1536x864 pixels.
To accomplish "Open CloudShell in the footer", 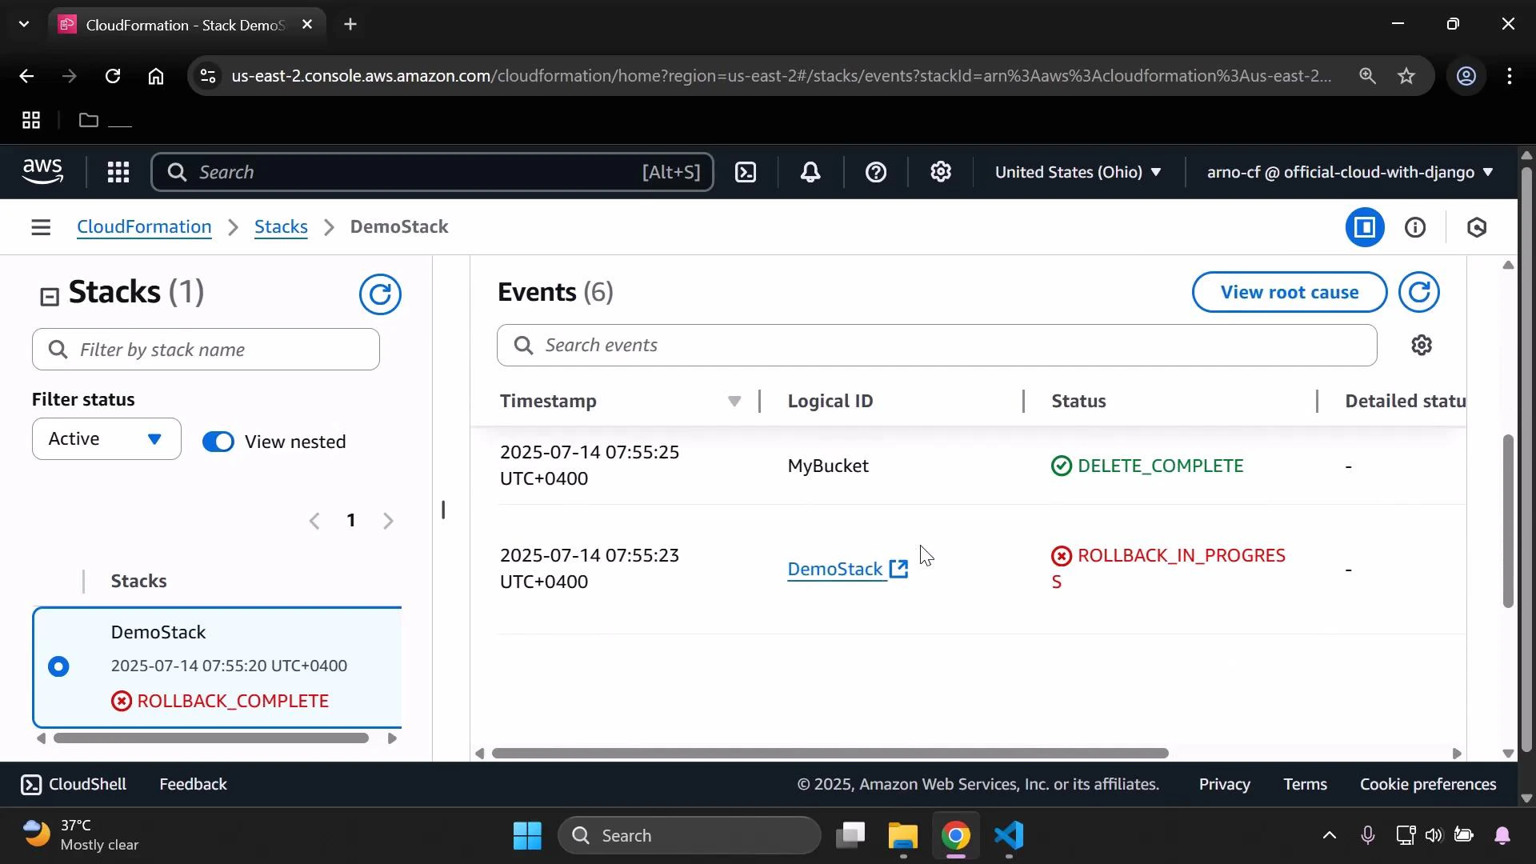I will (74, 784).
